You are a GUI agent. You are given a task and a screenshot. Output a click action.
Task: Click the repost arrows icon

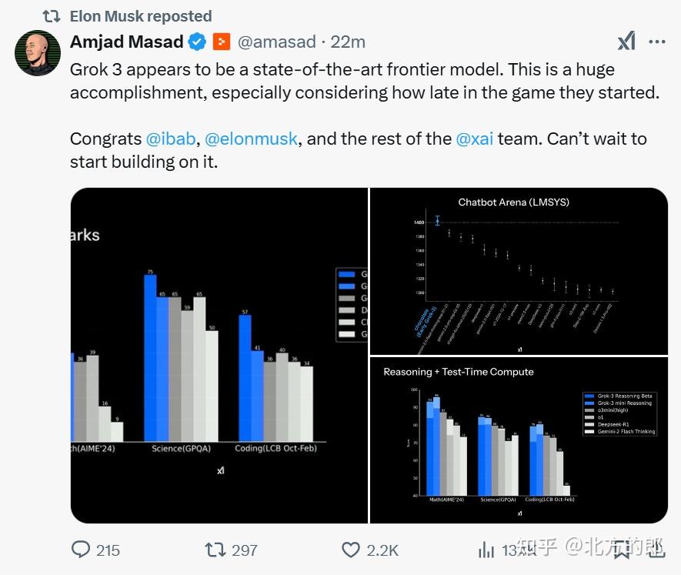coord(215,550)
